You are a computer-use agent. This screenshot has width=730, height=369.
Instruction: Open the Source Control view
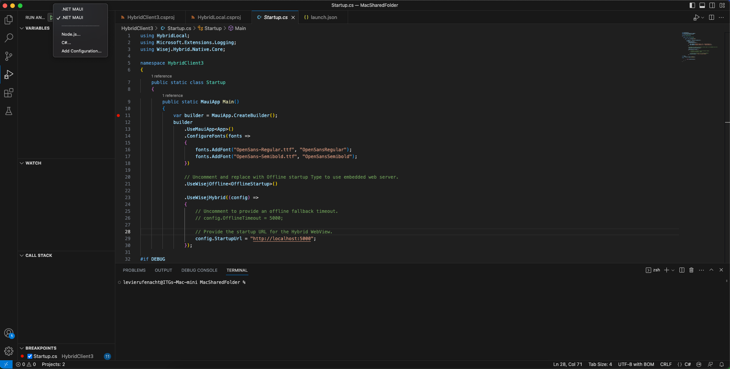click(x=8, y=56)
